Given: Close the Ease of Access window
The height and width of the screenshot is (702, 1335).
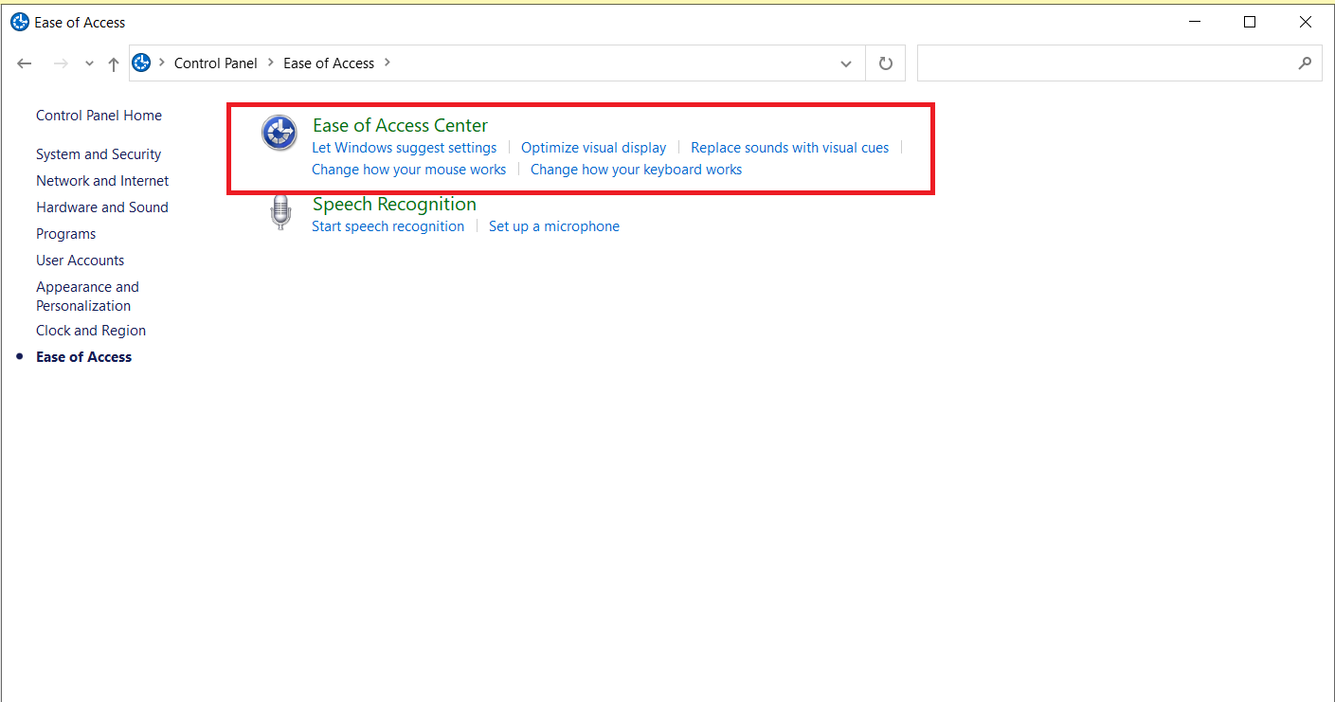Looking at the screenshot, I should (x=1306, y=22).
